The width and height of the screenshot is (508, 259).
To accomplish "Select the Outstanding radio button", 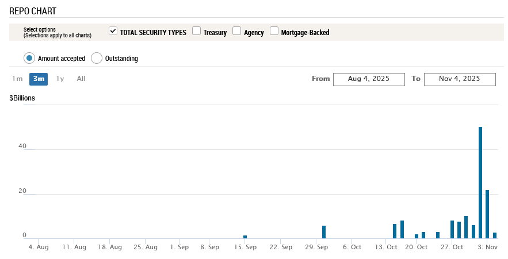I will [x=97, y=58].
